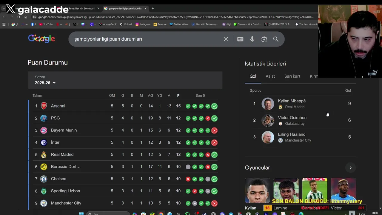382x215 pixels.
Task: Open the Stream - Kick Dashboard bookmark
Action: pos(247,24)
